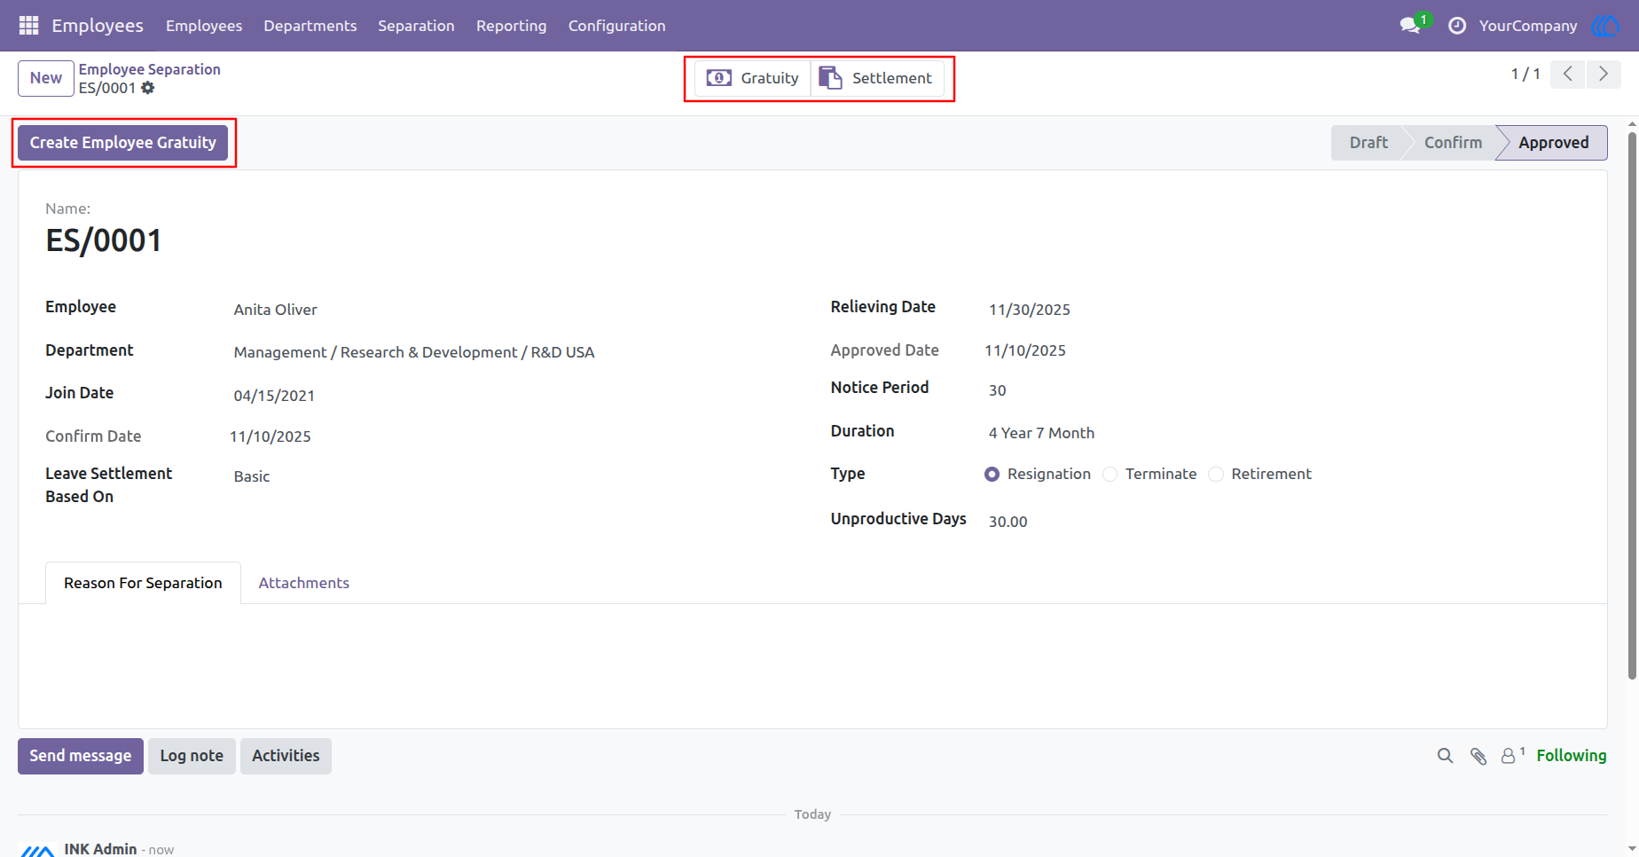Switch to Reason For Separation tab
The height and width of the screenshot is (857, 1639).
coord(143,583)
